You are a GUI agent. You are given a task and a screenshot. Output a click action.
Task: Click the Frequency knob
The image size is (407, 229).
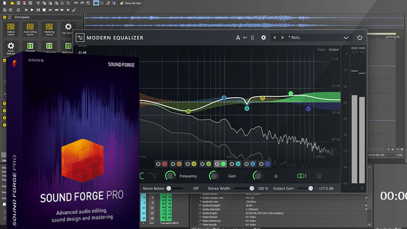pyautogui.click(x=170, y=176)
